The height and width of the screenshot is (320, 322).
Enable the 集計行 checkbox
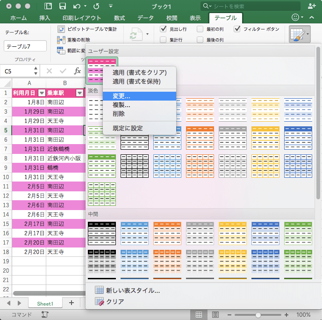(x=163, y=40)
